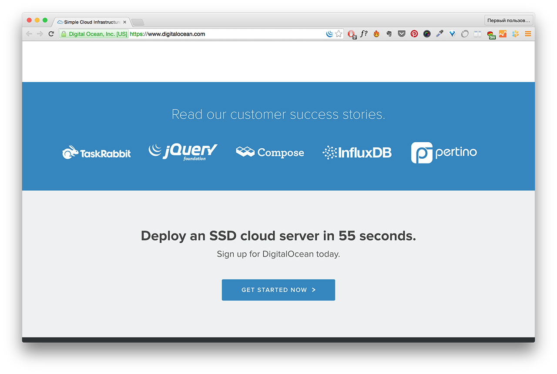Open the Adblock stop-hand extension
557x374 pixels.
(351, 34)
